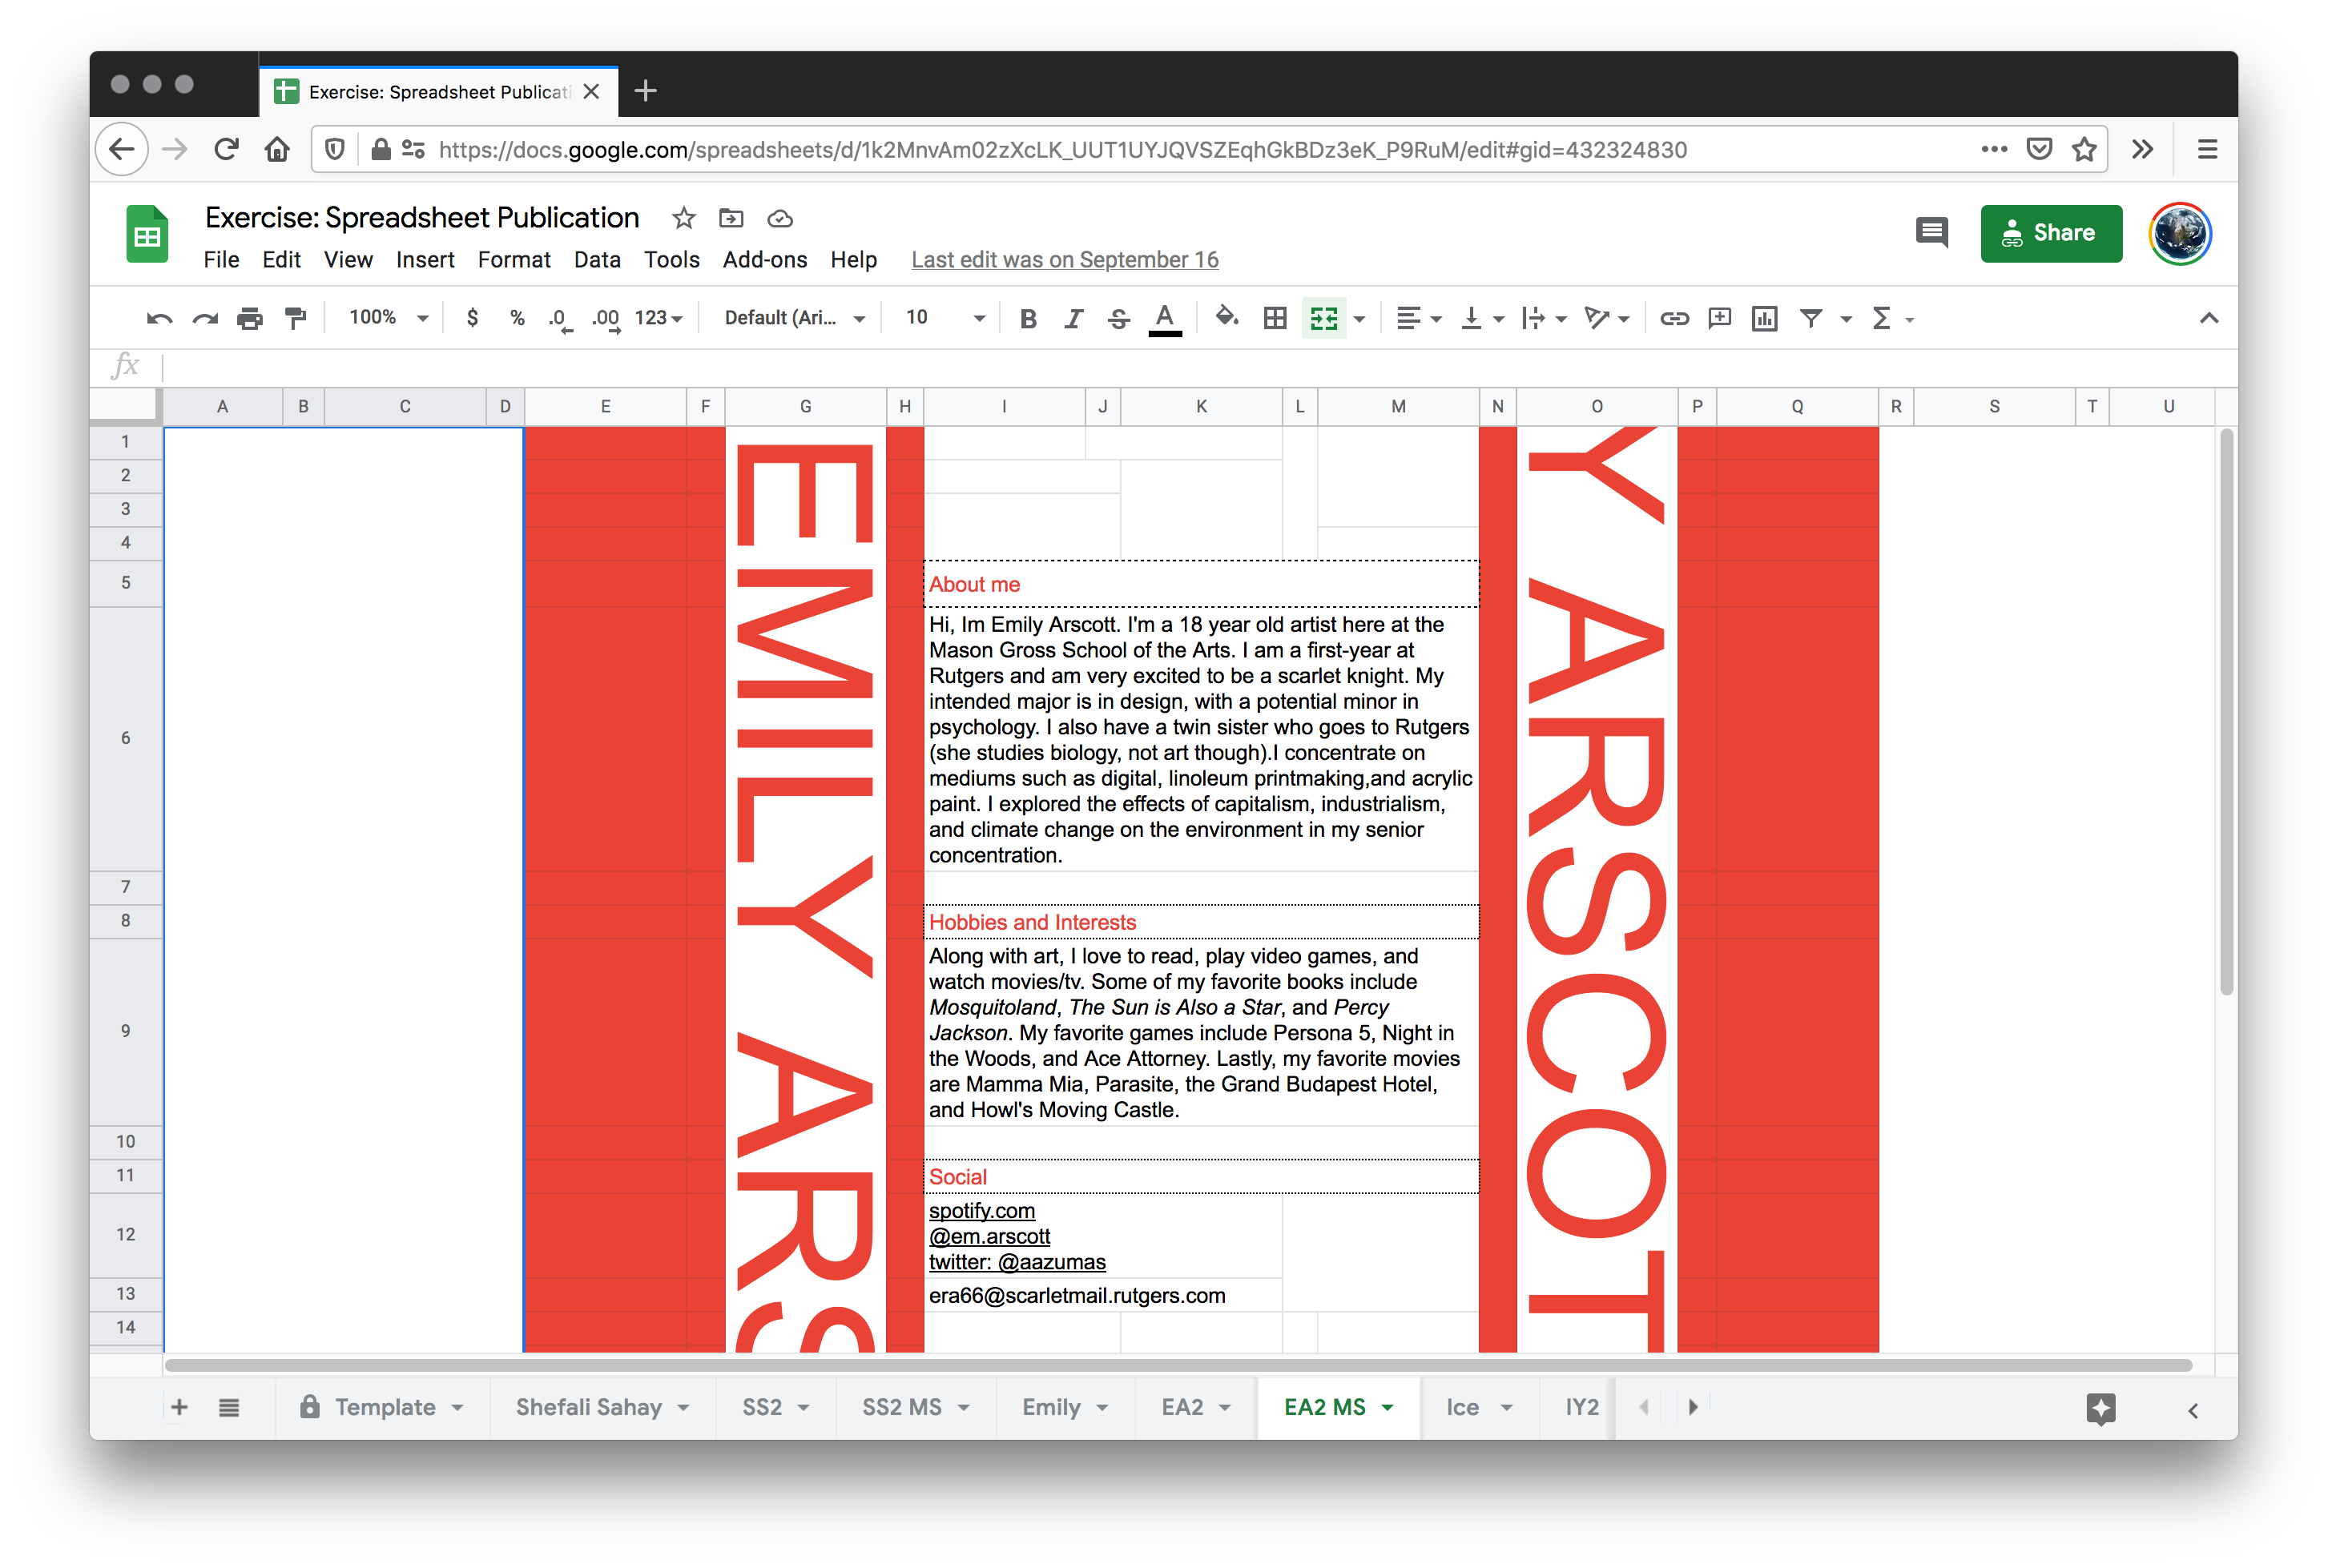
Task: Open the Insert menu
Action: 425,260
